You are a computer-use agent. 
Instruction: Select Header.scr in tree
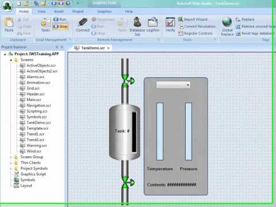coord(36,94)
